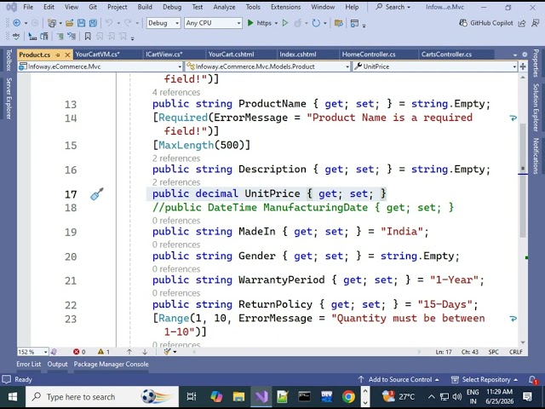Expand the 152 % zoom level dropdown

click(33, 352)
